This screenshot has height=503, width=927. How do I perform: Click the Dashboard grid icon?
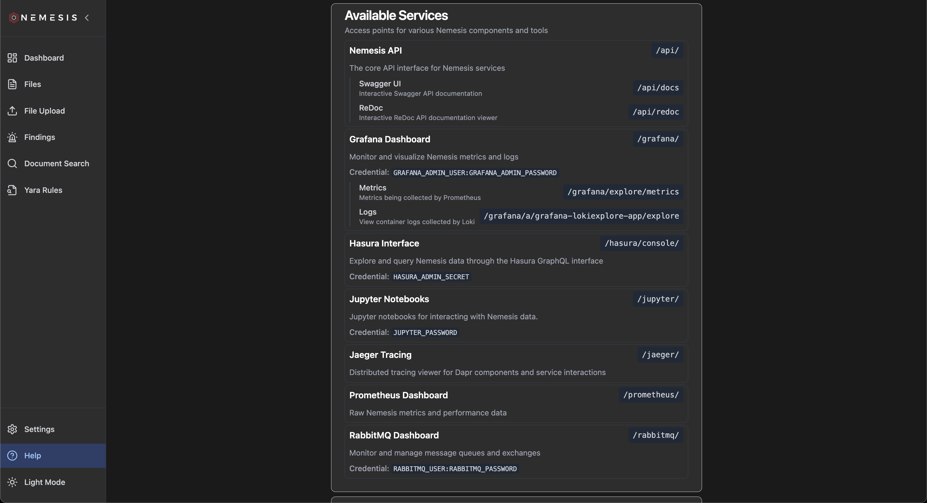12,58
